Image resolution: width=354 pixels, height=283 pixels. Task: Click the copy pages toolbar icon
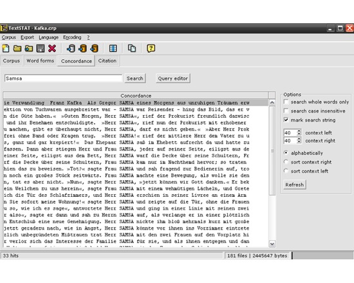(132, 48)
